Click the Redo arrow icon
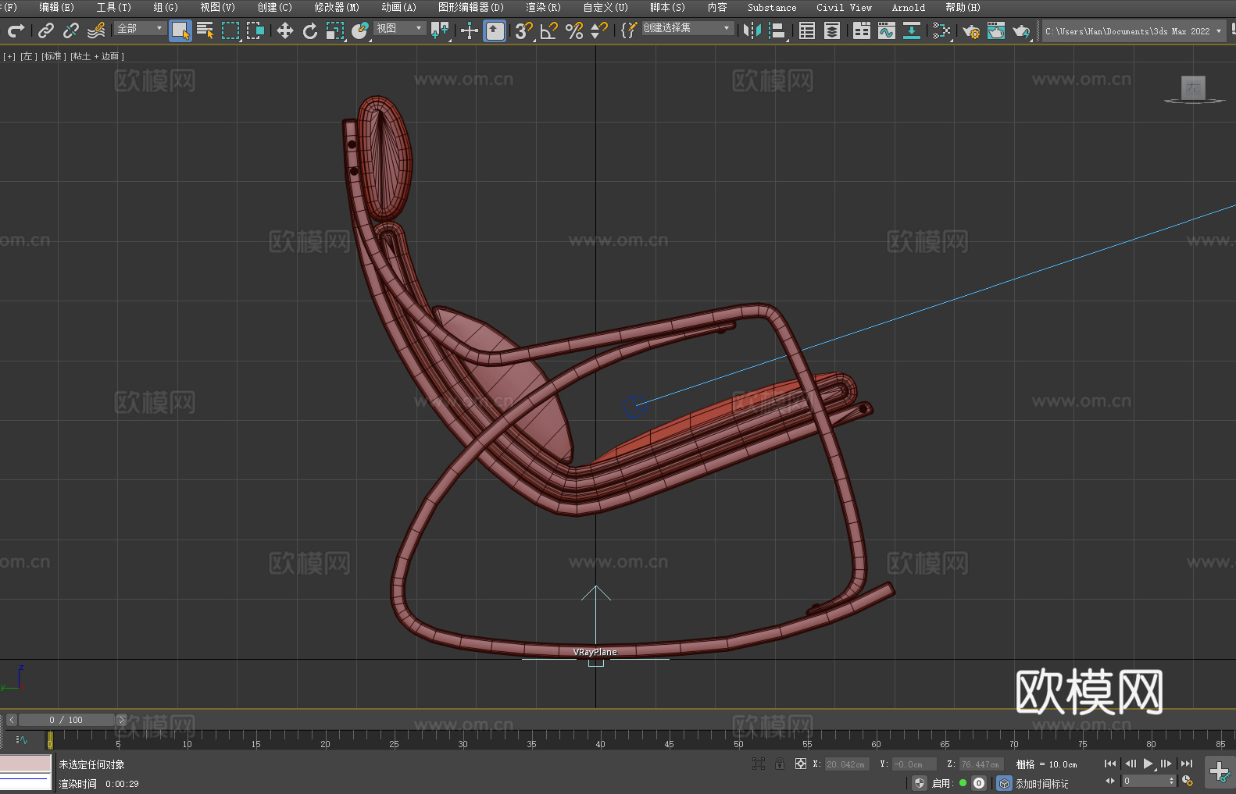The image size is (1236, 794). tap(16, 30)
